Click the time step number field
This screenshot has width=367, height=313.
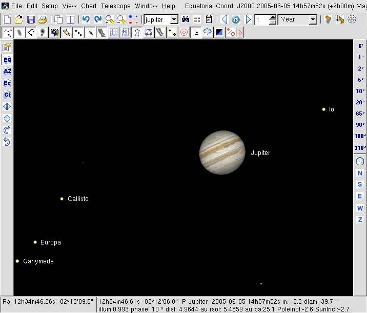coord(262,19)
